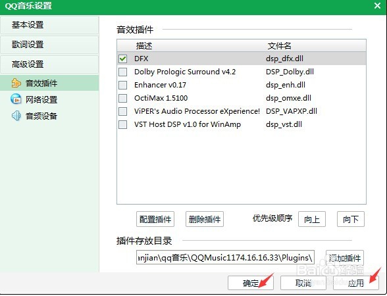
Task: Select ViPER's Audio Processor eXperience! description text
Action: coord(197,111)
